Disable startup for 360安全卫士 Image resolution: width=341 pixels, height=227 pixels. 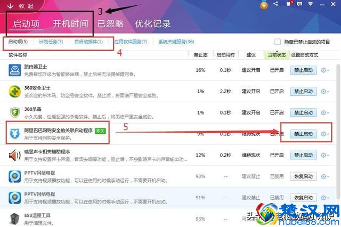pyautogui.click(x=303, y=92)
